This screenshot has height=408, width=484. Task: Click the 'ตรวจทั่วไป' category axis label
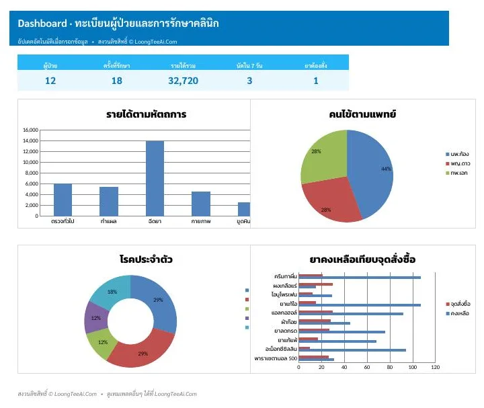pos(63,221)
